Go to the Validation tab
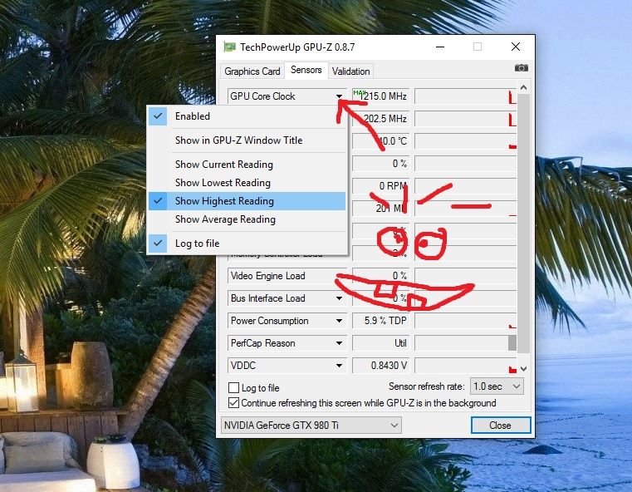Viewport: 632px width, 492px height. point(350,71)
